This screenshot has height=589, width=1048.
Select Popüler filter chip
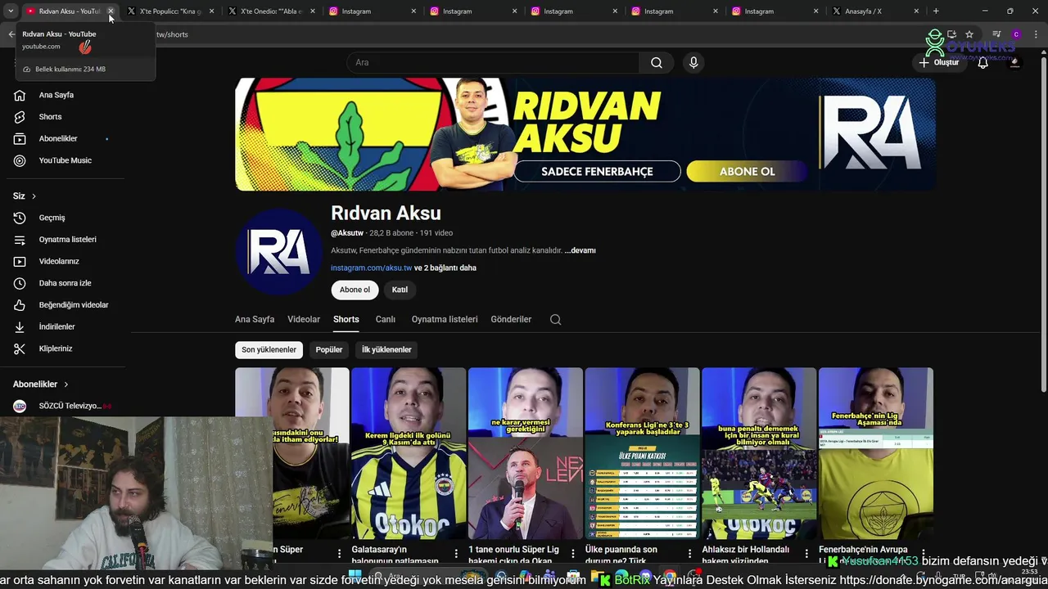coord(329,350)
